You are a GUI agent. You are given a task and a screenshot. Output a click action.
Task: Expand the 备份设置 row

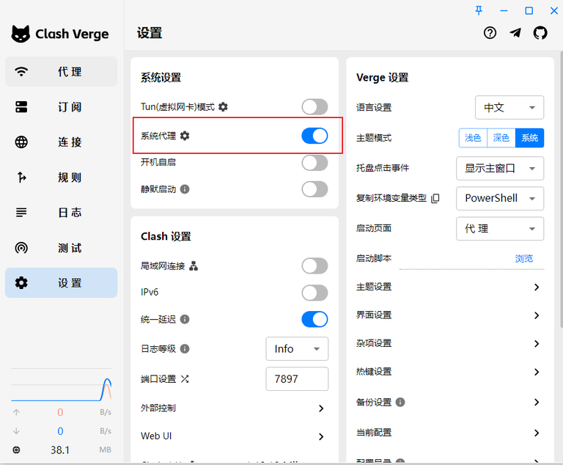(450, 402)
